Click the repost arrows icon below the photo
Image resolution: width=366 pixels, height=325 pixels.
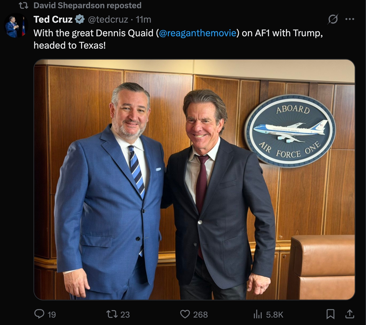[112, 314]
